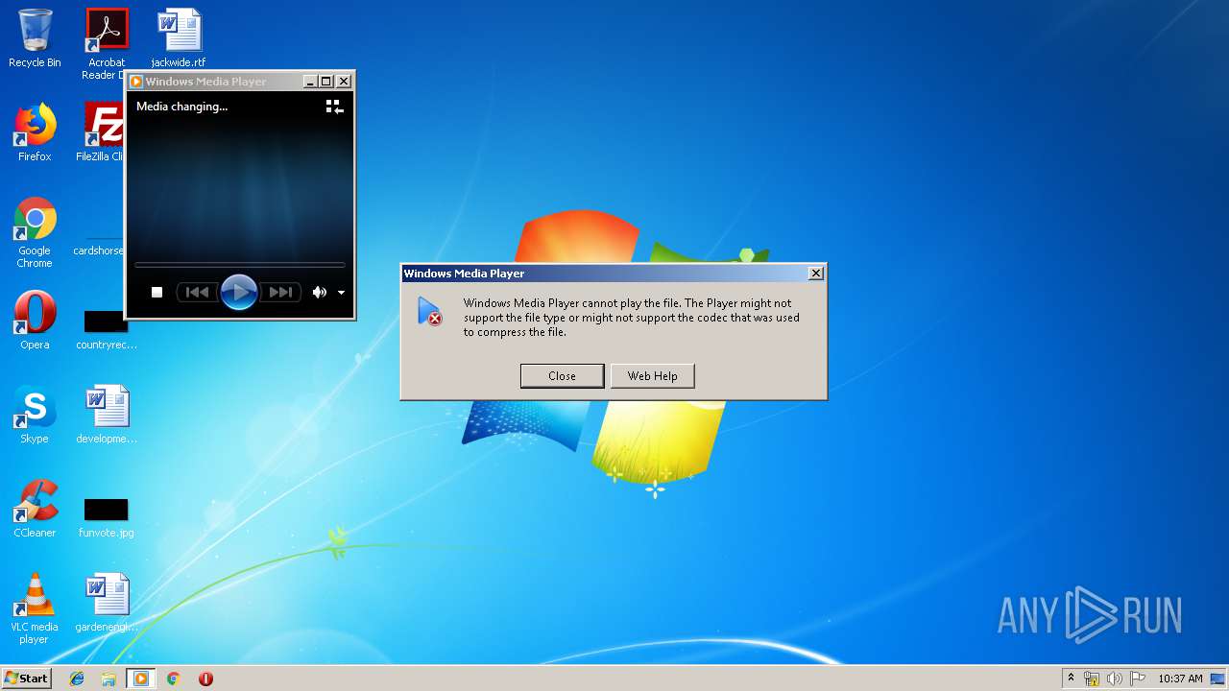
Task: Select the jackwide.rtf document icon
Action: [x=179, y=38]
